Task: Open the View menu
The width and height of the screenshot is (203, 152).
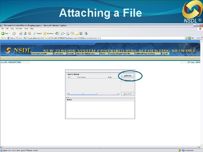Action: [12, 29]
